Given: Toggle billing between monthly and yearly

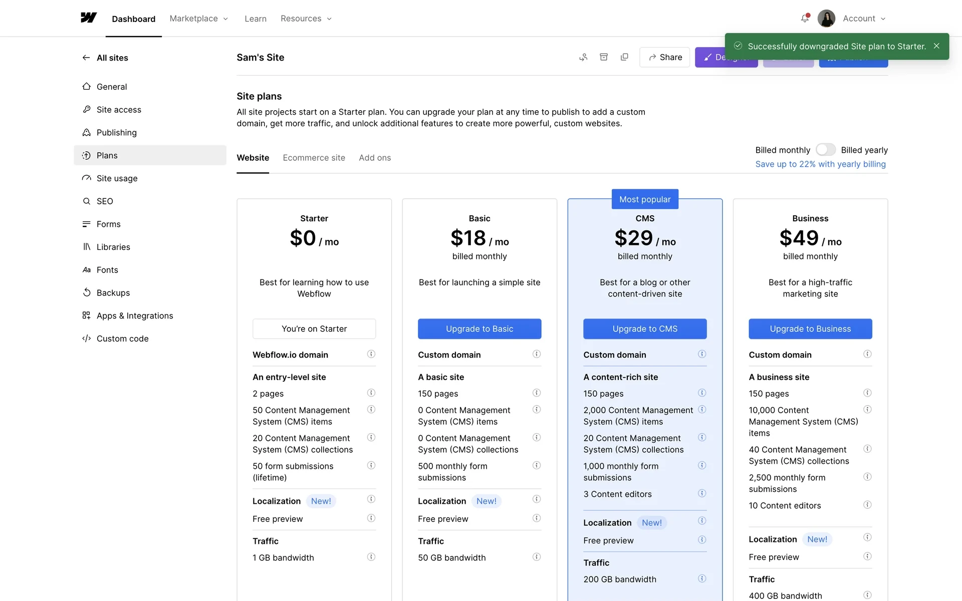Looking at the screenshot, I should tap(826, 150).
